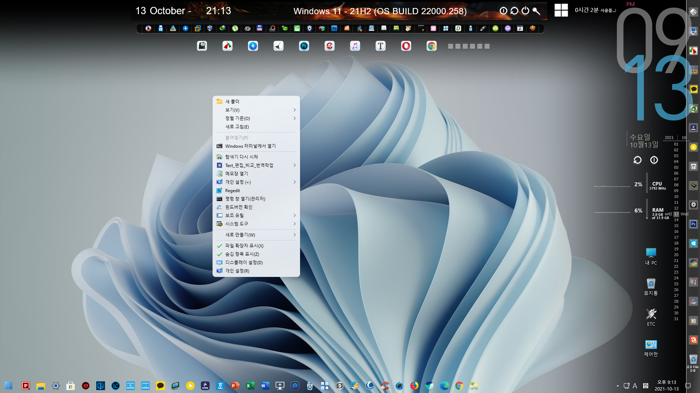Open the 내 PC desktop icon
The image size is (700, 393).
pos(651,256)
